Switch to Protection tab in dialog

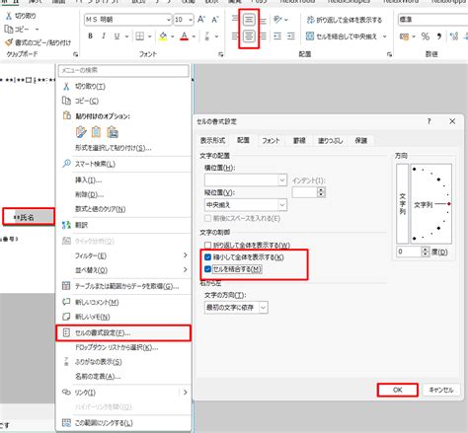coord(360,141)
